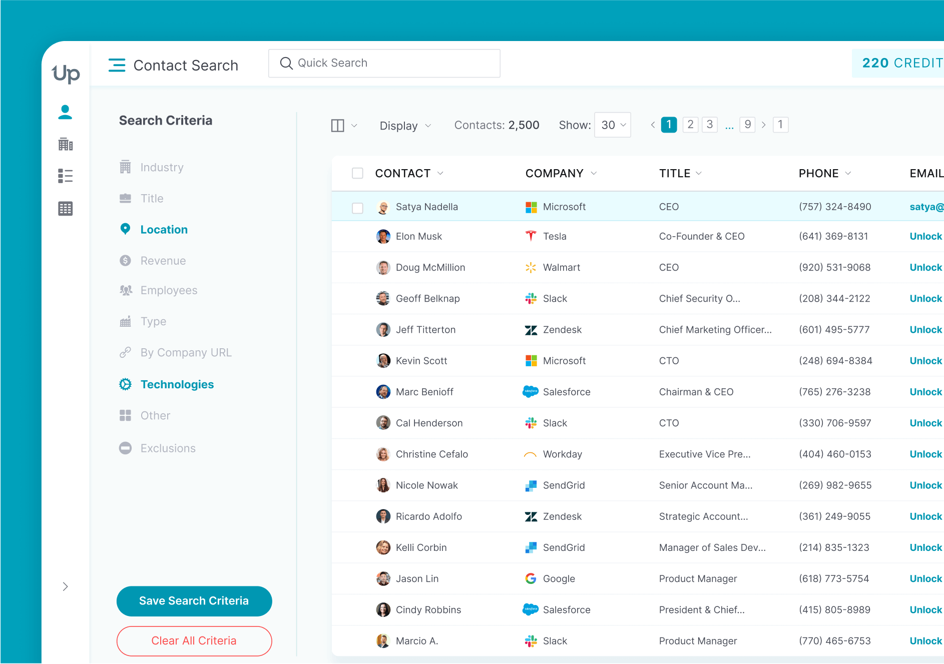Viewport: 944px width, 664px height.
Task: Click Elon Musk's avatar
Action: (383, 236)
